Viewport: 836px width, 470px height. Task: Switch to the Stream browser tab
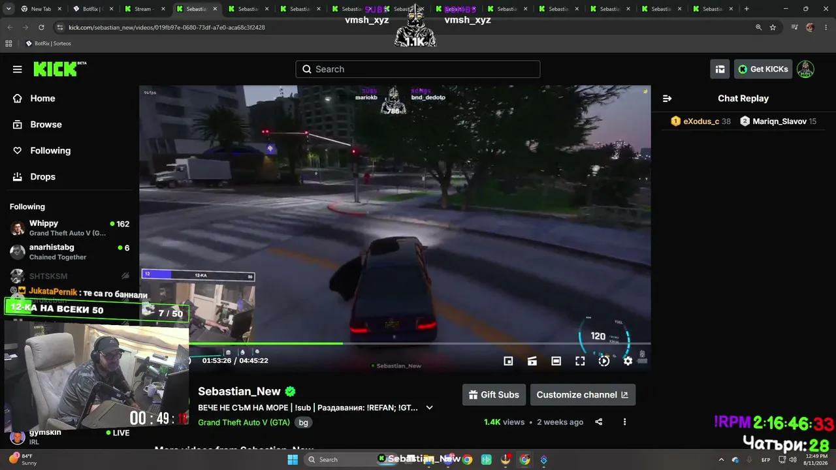[144, 9]
